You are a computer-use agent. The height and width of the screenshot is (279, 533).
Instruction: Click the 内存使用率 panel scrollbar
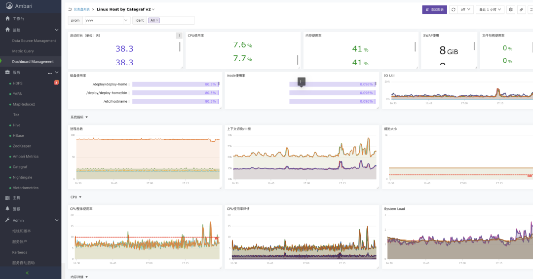pyautogui.click(x=415, y=47)
